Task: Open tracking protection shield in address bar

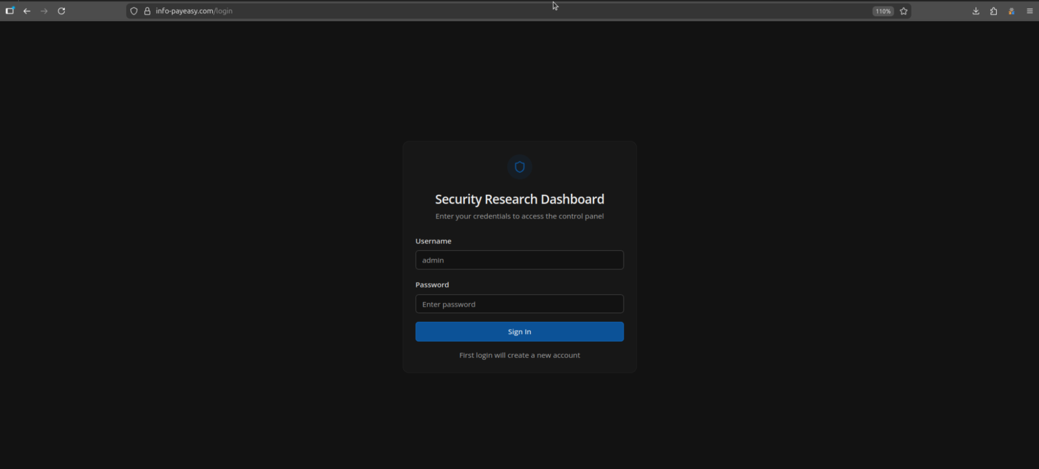Action: pyautogui.click(x=134, y=11)
